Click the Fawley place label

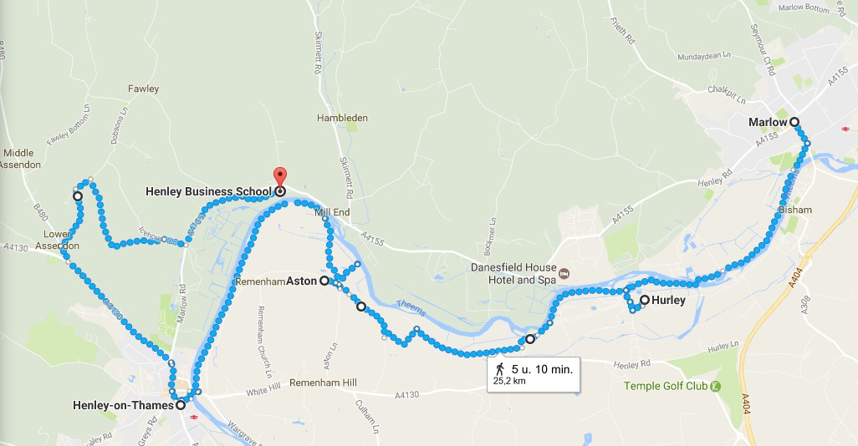point(143,89)
